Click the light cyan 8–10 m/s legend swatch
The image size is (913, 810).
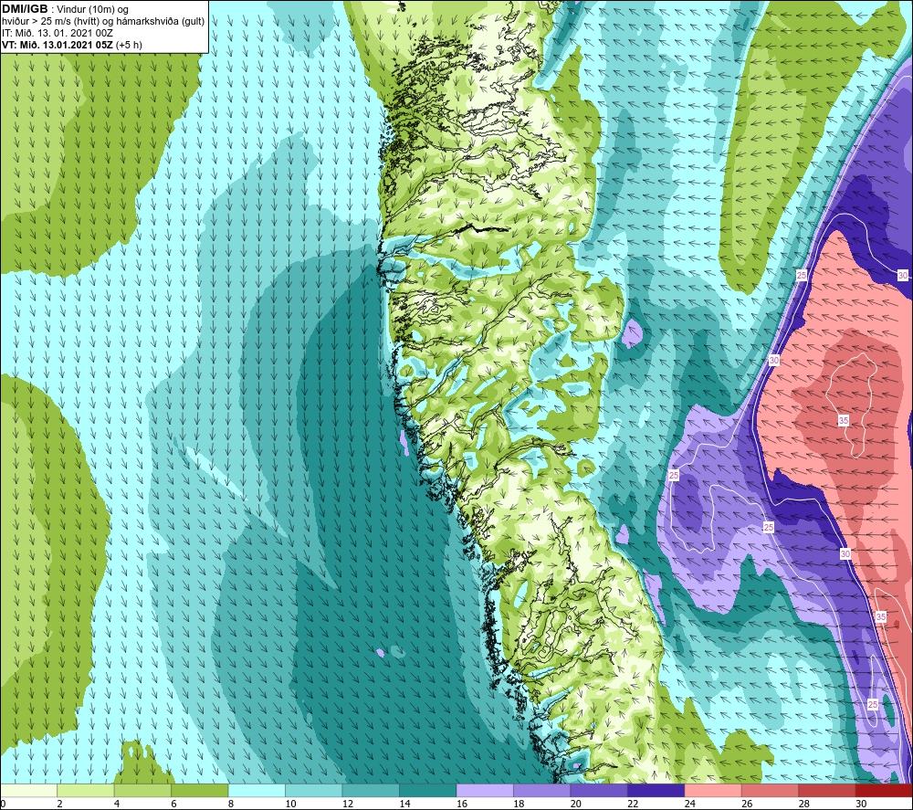tap(257, 790)
